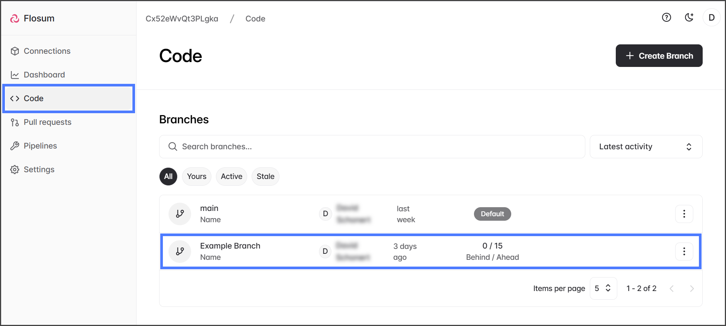Open Dashboard from sidebar
Image resolution: width=726 pixels, height=326 pixels.
(44, 75)
